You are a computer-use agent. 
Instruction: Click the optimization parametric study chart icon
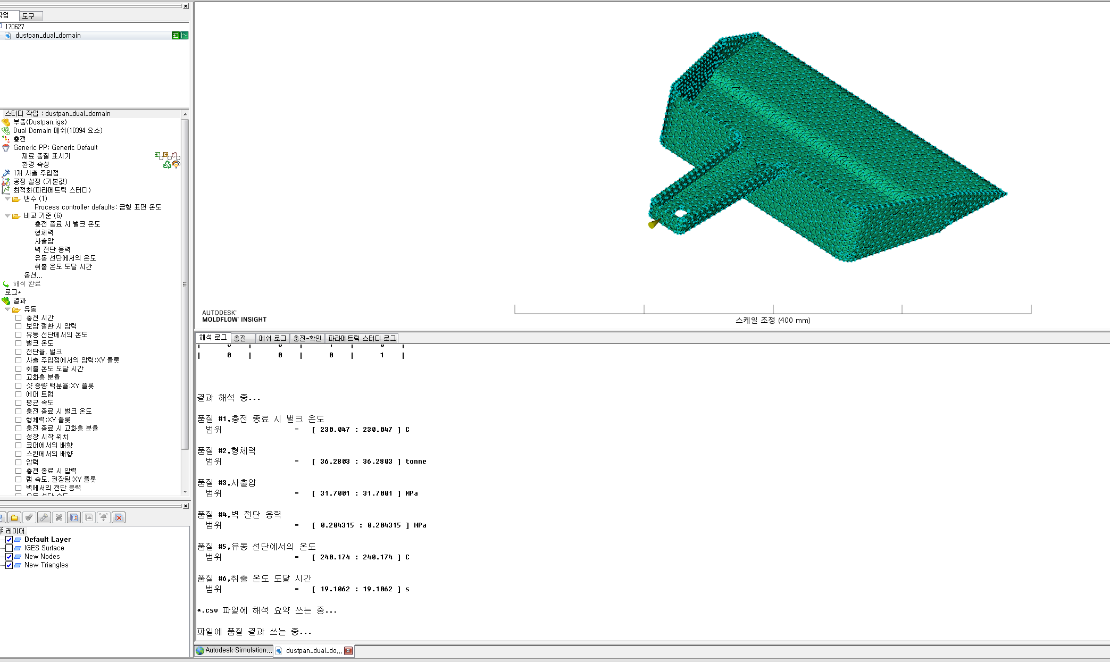tap(6, 190)
